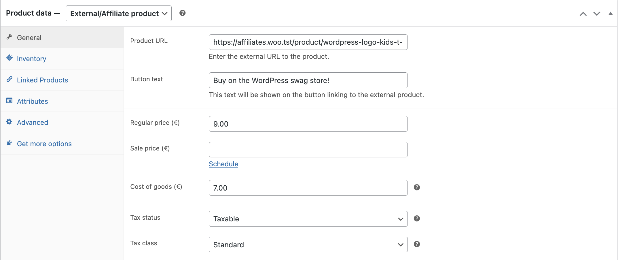Image resolution: width=618 pixels, height=260 pixels.
Task: Click the chain-link icon for Linked Products
Action: pos(10,79)
